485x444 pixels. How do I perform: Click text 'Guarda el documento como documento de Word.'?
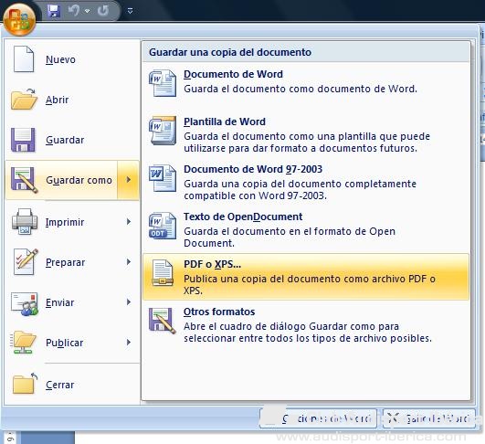[300, 90]
